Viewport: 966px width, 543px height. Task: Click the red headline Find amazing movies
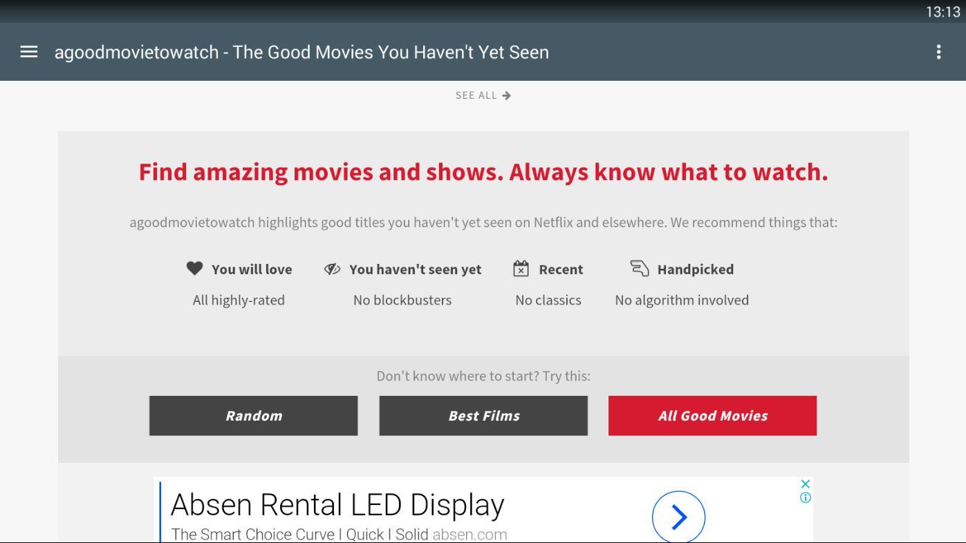[x=483, y=172]
